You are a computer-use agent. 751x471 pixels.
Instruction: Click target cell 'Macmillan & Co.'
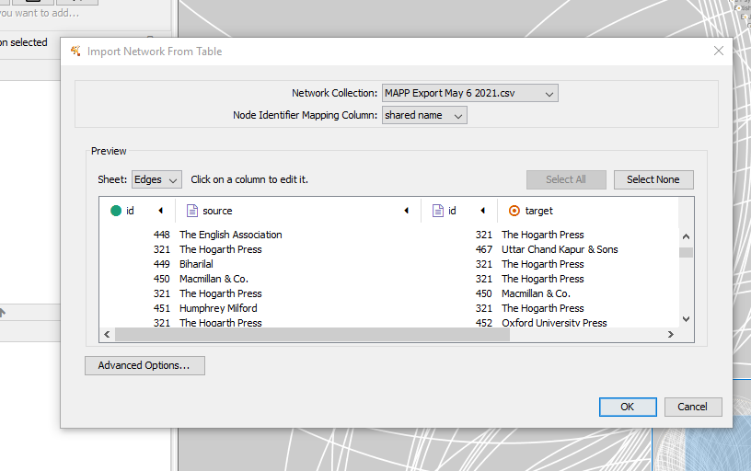536,293
